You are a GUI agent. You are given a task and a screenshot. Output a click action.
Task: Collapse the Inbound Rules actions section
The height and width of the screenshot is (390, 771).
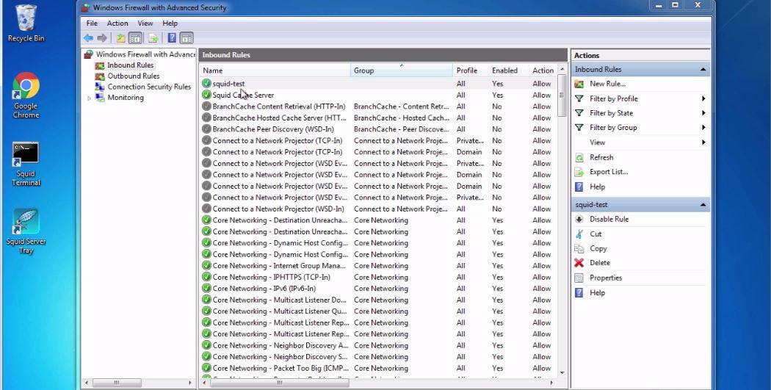pos(703,70)
